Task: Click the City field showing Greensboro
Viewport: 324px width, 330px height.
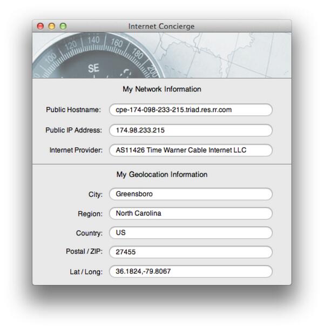Action: [191, 194]
